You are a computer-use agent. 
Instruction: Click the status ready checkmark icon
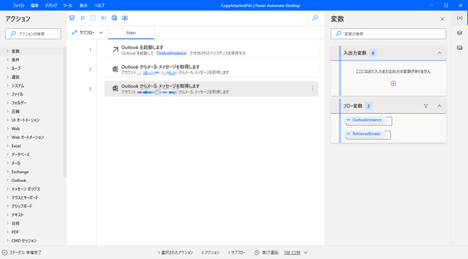tap(5, 253)
